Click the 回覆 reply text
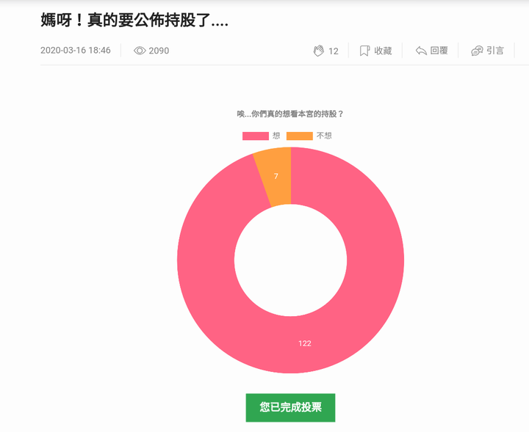This screenshot has height=432, width=529. 439,51
